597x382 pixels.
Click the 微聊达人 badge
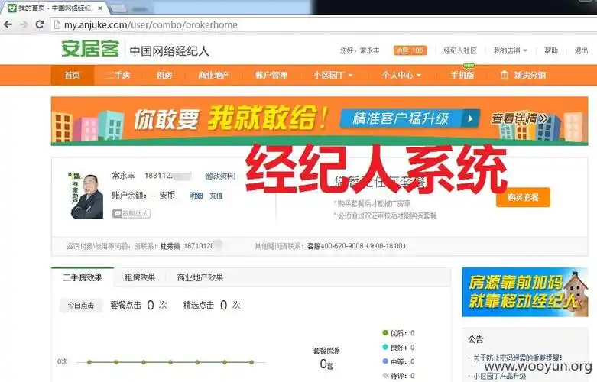(131, 213)
